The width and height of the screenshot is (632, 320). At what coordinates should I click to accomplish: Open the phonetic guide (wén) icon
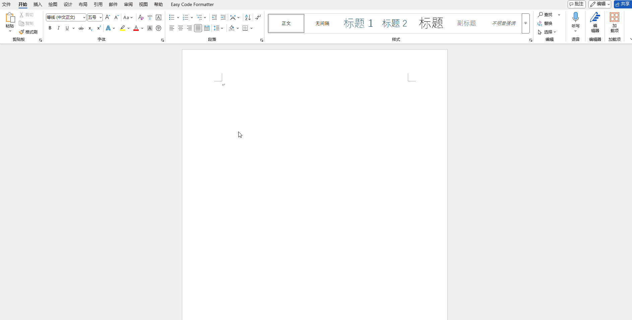(x=150, y=17)
